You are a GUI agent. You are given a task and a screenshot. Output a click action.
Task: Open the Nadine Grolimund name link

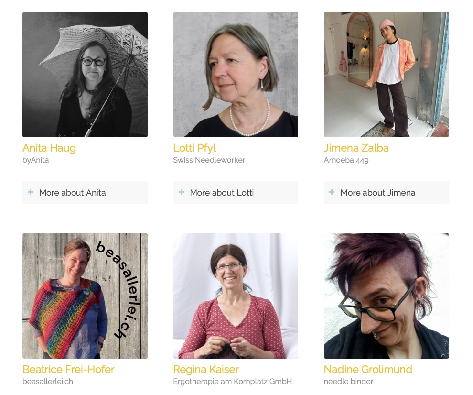pyautogui.click(x=368, y=370)
